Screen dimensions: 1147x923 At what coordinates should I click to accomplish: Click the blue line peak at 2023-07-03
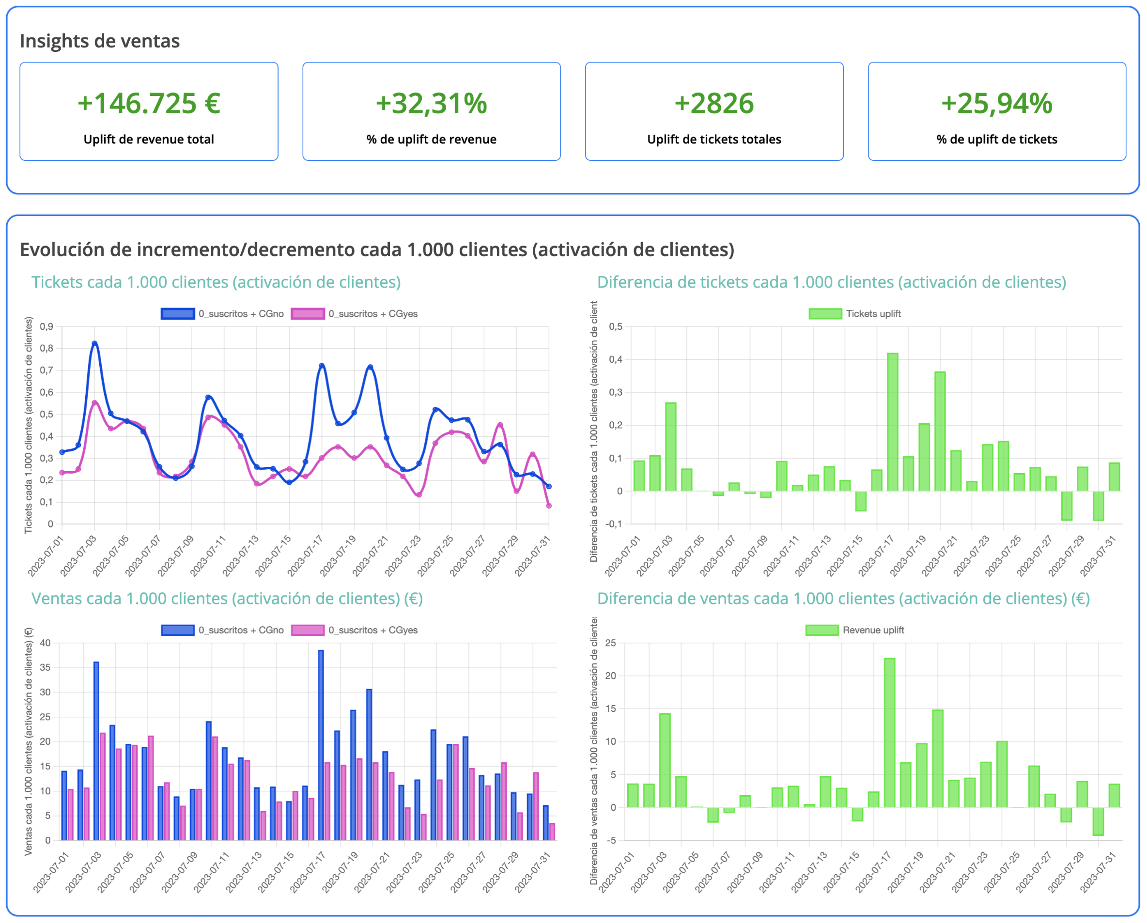click(95, 344)
